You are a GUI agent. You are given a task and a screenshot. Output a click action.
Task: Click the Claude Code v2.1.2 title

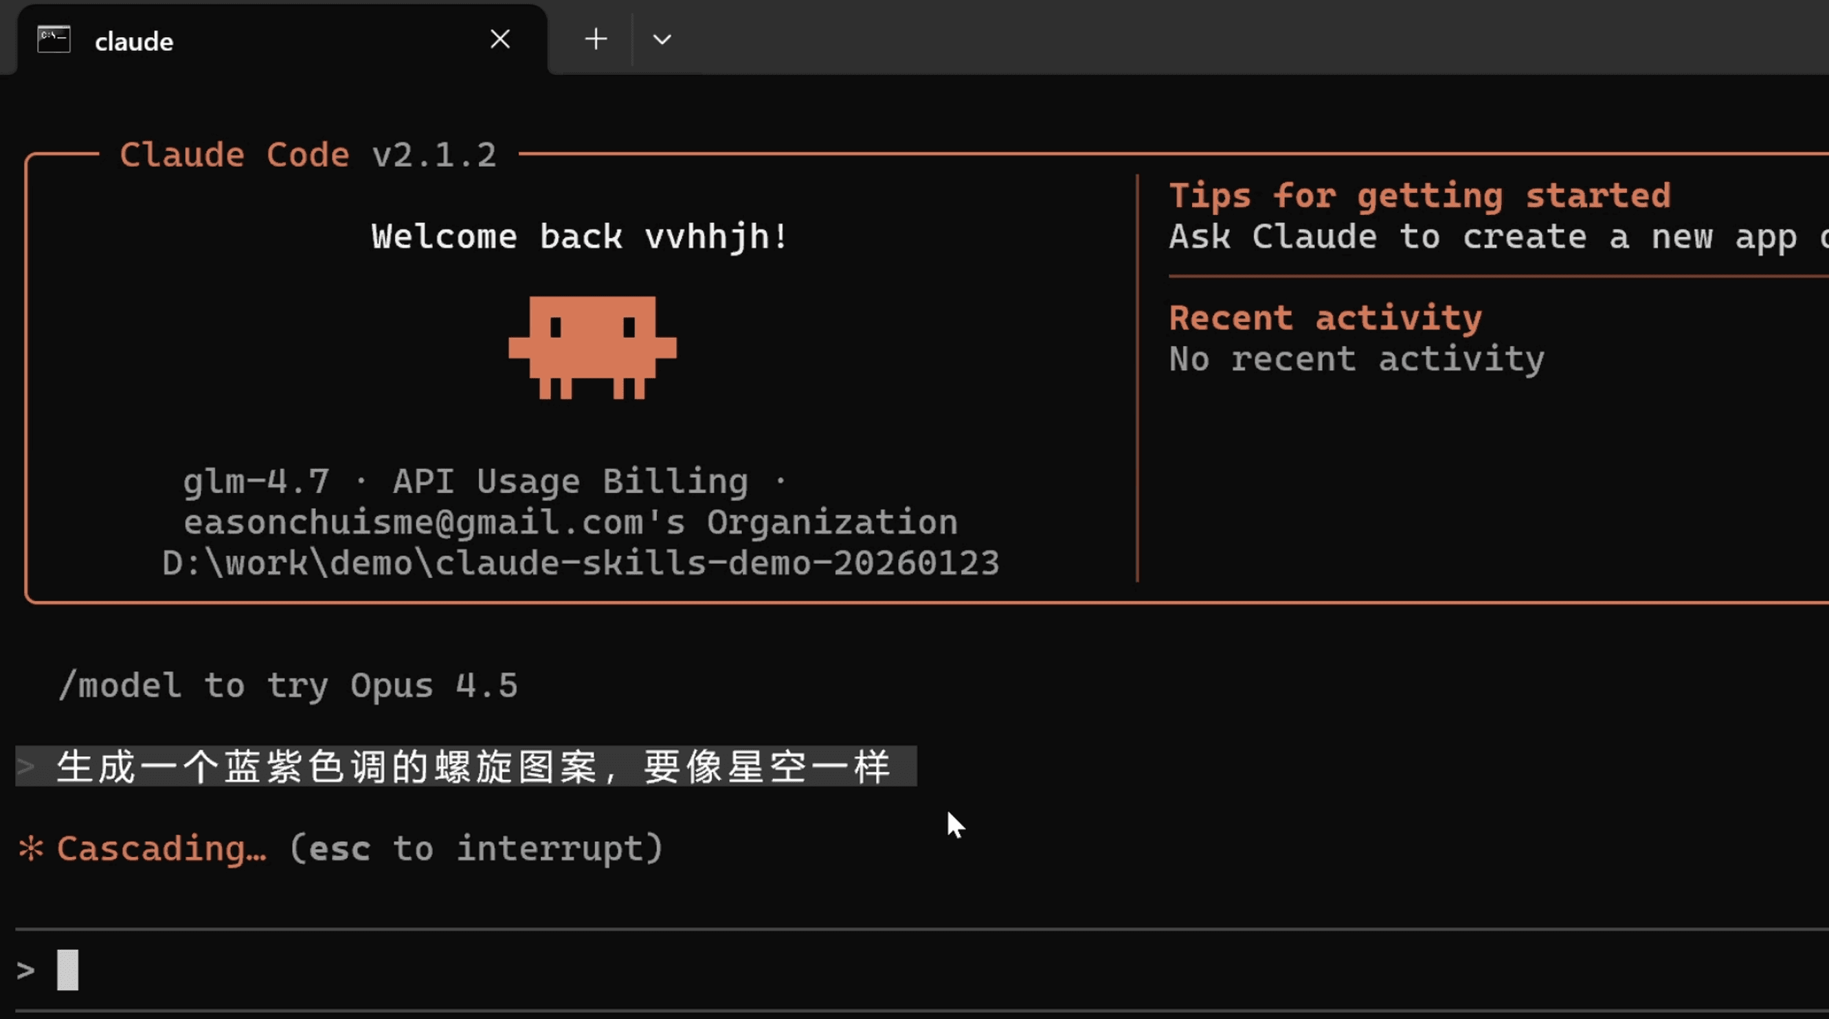(307, 155)
